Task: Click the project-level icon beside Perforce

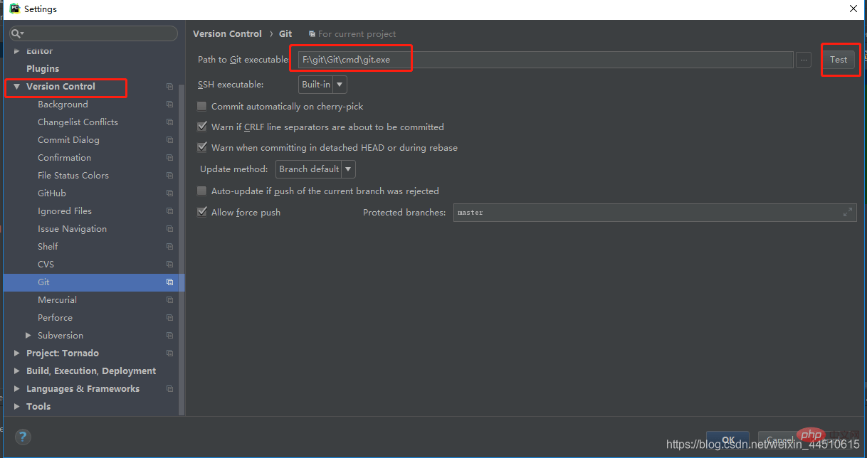Action: pyautogui.click(x=169, y=318)
